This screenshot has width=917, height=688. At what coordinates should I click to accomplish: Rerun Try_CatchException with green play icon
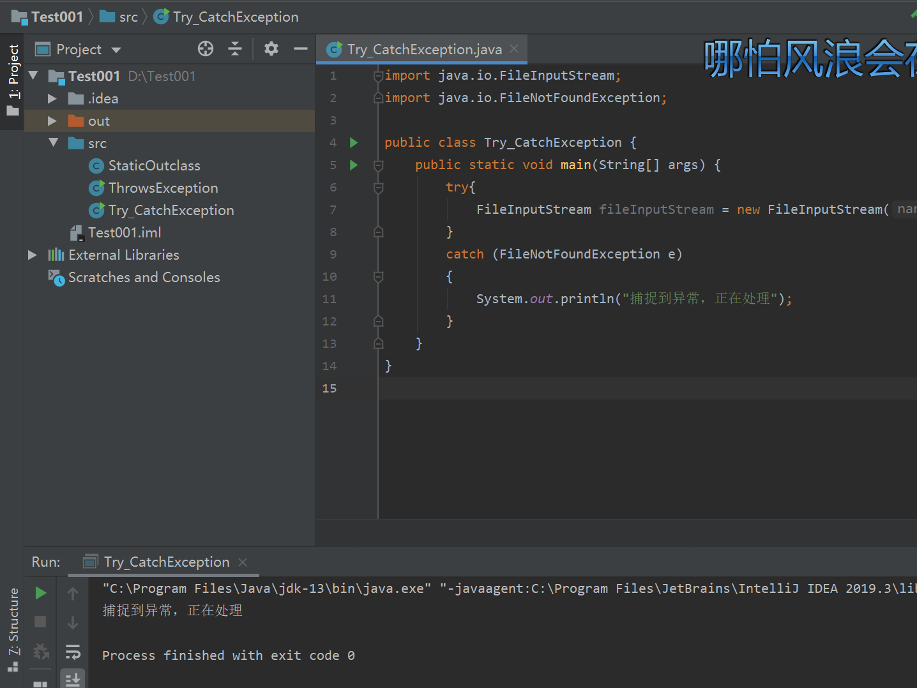(x=40, y=593)
